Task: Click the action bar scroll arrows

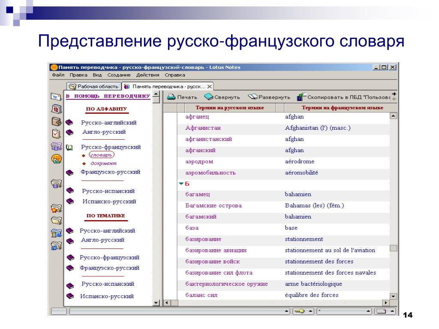Action: point(394,96)
